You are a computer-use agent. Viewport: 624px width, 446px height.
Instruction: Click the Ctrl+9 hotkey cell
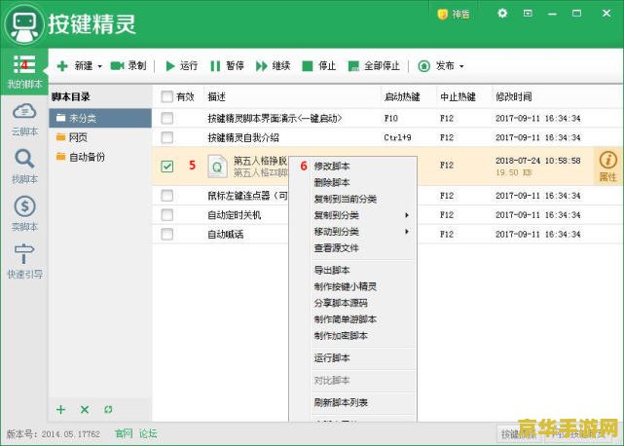(397, 137)
